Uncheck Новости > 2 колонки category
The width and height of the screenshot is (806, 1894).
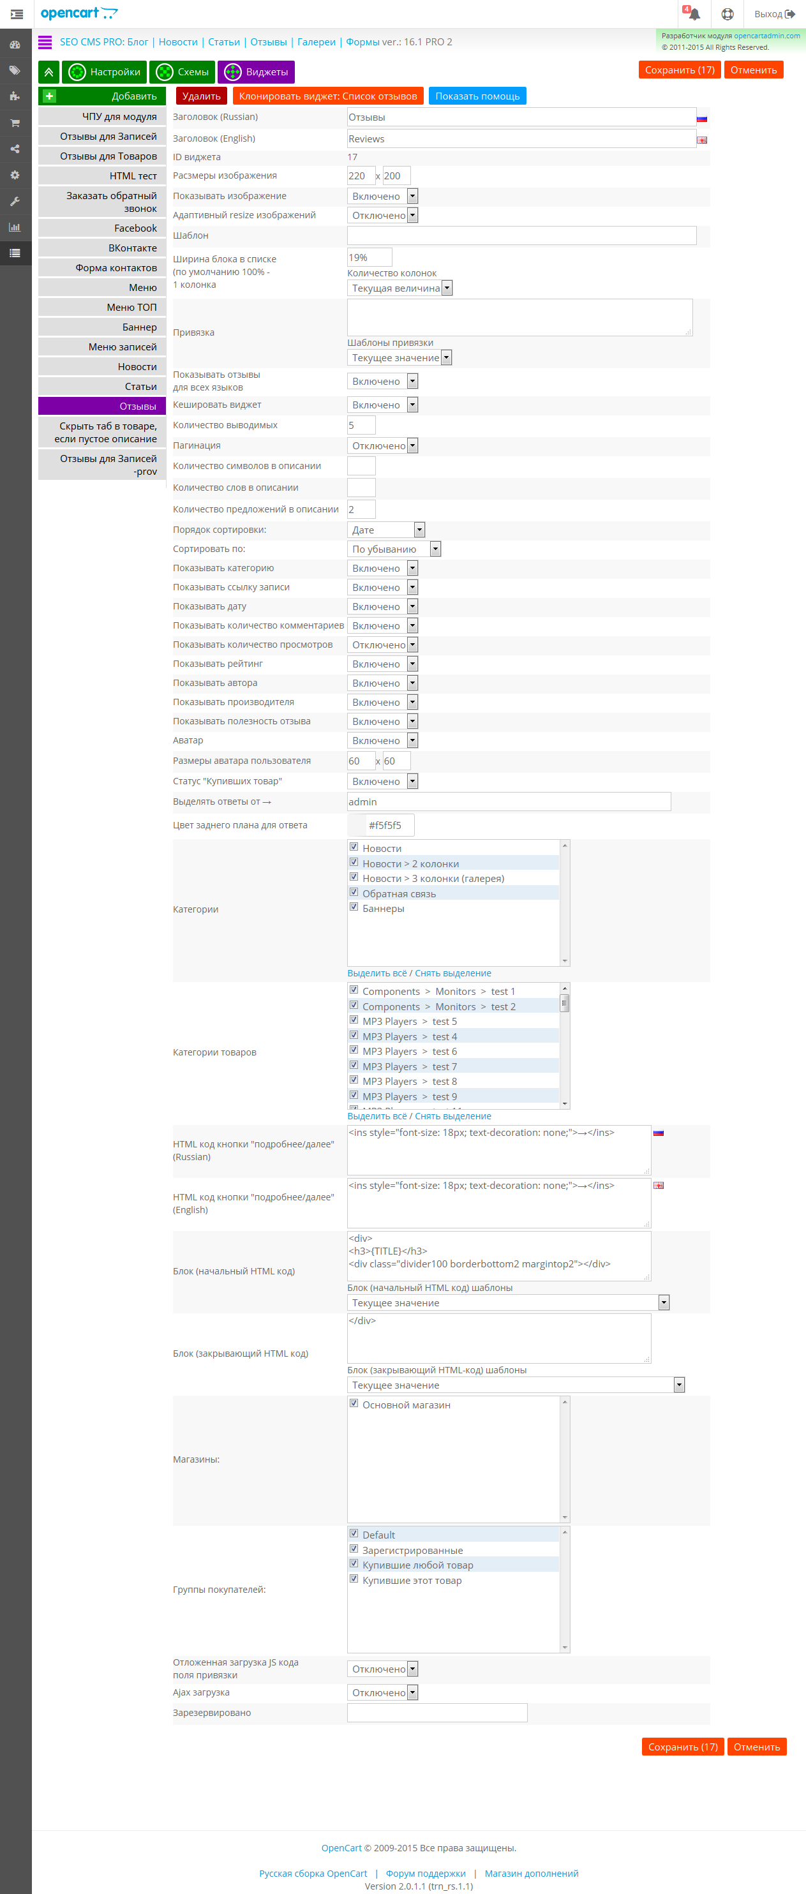coord(354,863)
